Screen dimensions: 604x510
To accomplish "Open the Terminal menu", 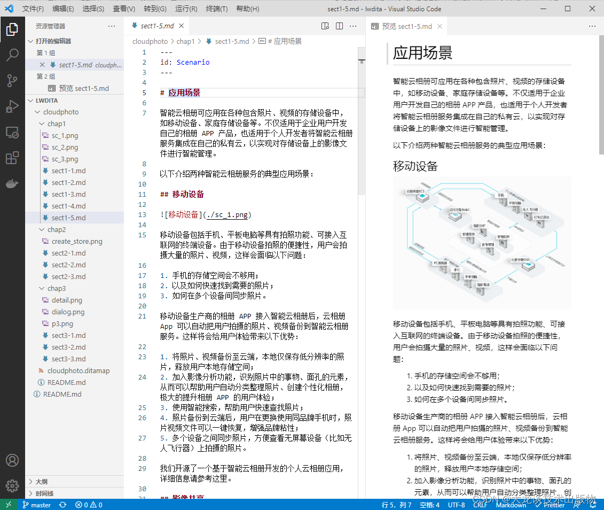I will coord(217,9).
